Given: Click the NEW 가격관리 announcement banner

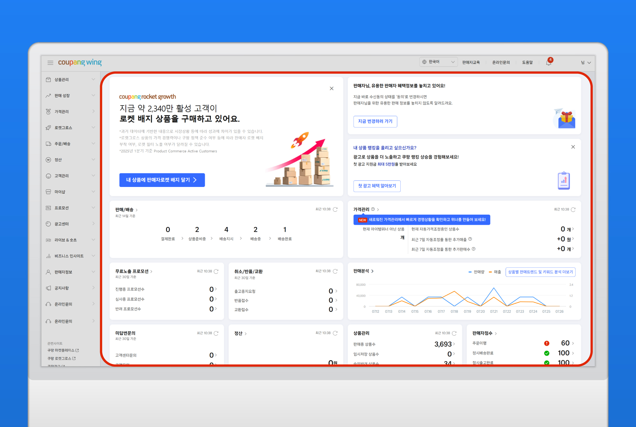Looking at the screenshot, I should (422, 220).
